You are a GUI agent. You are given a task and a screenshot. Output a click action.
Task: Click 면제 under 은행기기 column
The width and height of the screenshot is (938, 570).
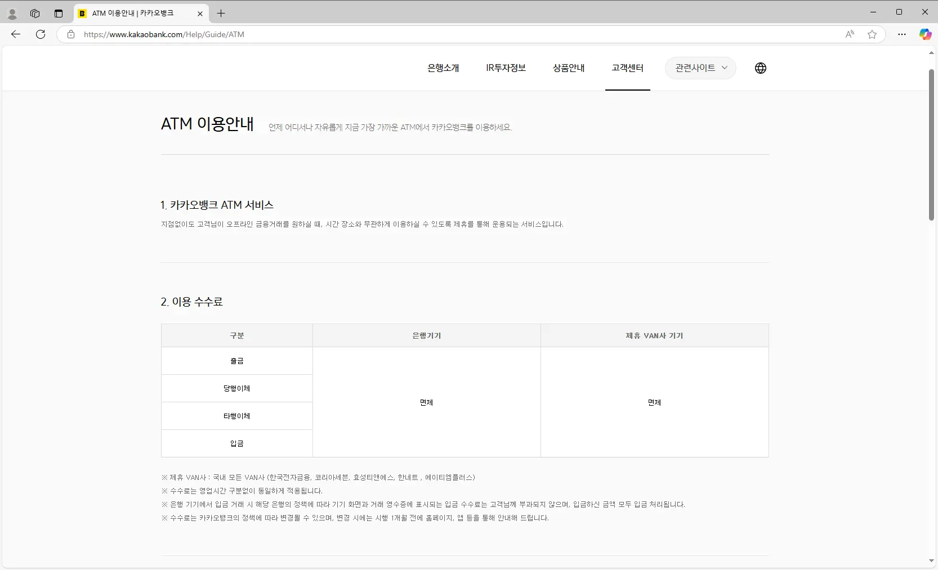(x=427, y=402)
